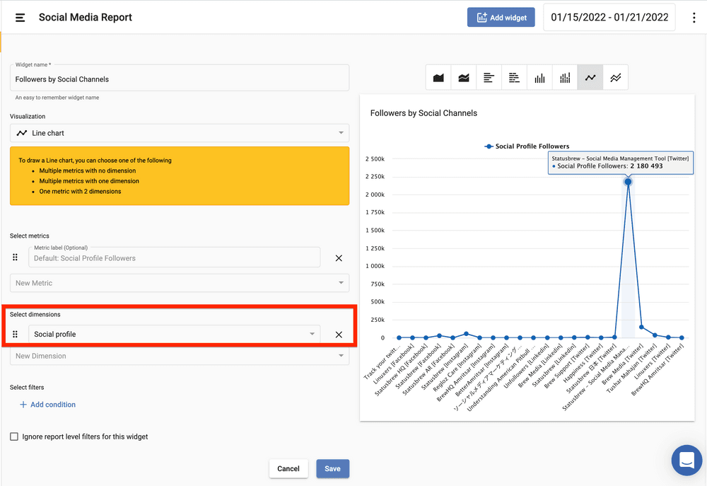Choose the stacked column chart icon
The width and height of the screenshot is (707, 486).
coord(565,78)
